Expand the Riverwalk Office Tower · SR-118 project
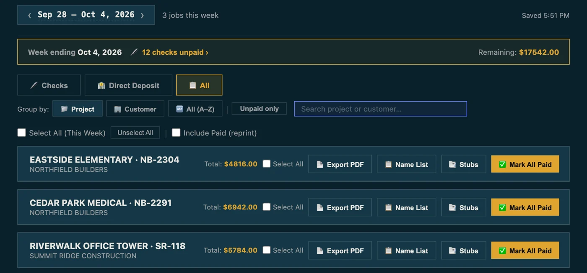This screenshot has width=587, height=273. pos(107,245)
